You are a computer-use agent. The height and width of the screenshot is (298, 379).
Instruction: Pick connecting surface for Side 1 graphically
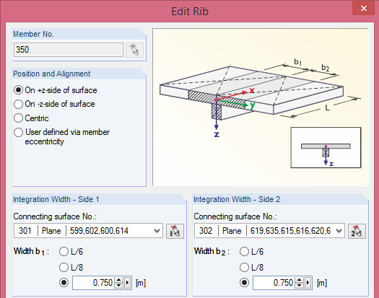click(x=175, y=231)
